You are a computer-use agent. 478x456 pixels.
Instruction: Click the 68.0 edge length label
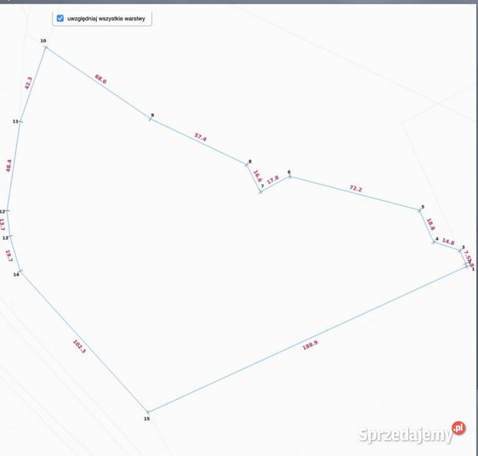[x=101, y=80]
